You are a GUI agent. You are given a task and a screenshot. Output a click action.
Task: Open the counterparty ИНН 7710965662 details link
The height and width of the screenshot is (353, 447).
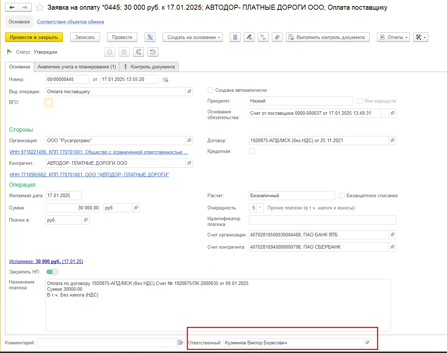coord(89,175)
